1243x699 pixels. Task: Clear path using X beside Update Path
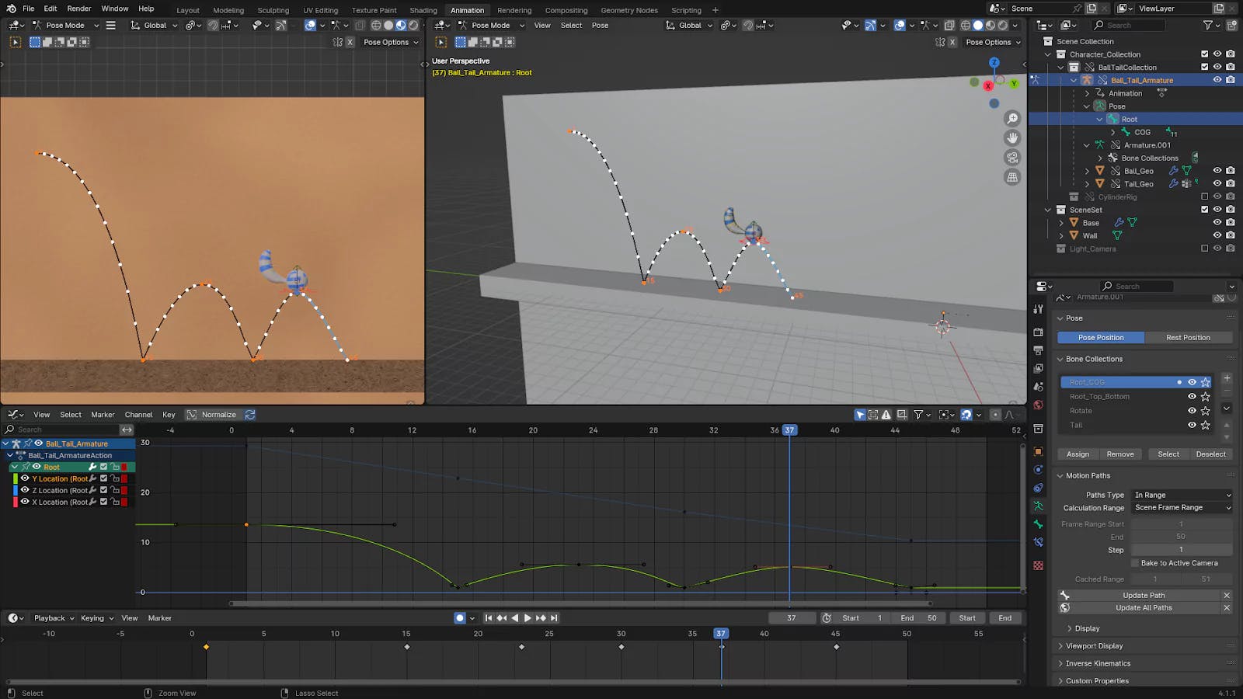pos(1227,595)
